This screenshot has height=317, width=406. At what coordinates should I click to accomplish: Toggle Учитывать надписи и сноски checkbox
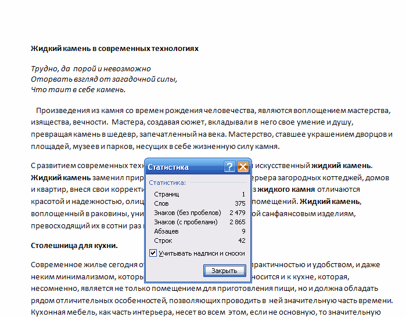click(x=153, y=253)
